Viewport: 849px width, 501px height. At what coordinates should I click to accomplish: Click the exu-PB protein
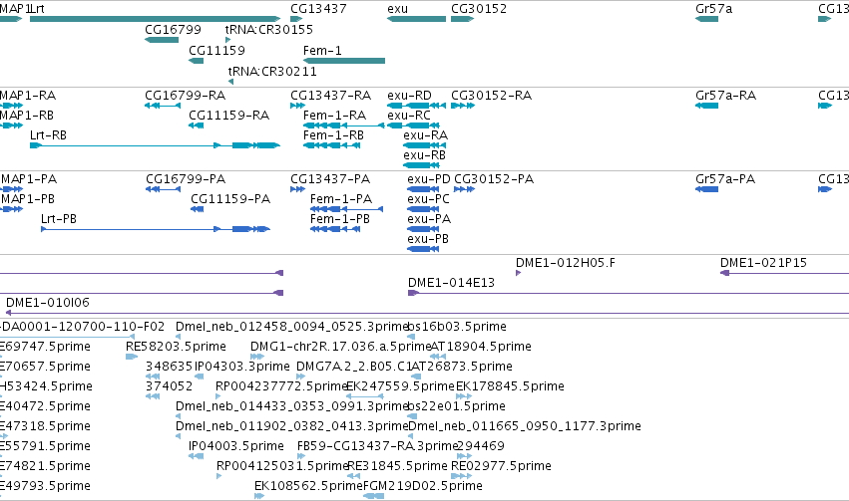[x=423, y=249]
